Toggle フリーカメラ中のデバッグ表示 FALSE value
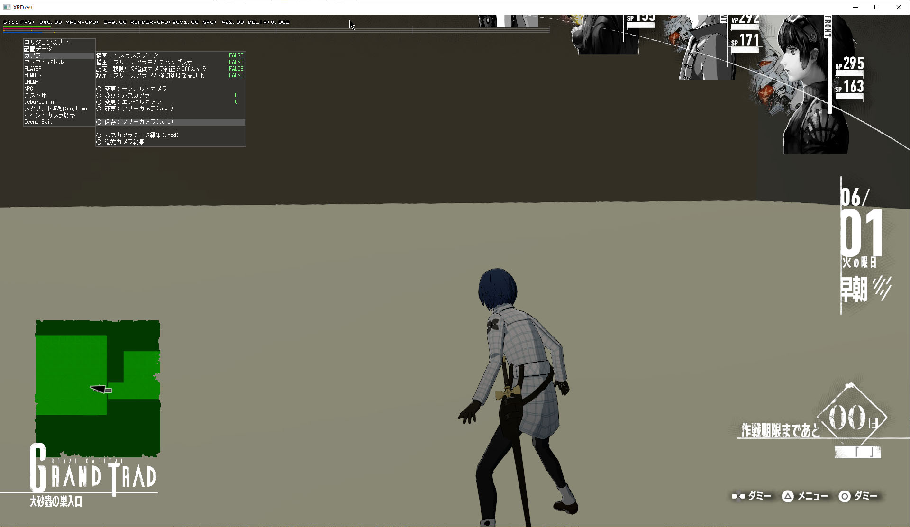 coord(236,62)
